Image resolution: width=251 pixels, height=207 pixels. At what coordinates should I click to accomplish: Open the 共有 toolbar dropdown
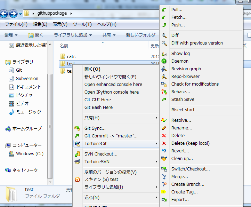109,35
